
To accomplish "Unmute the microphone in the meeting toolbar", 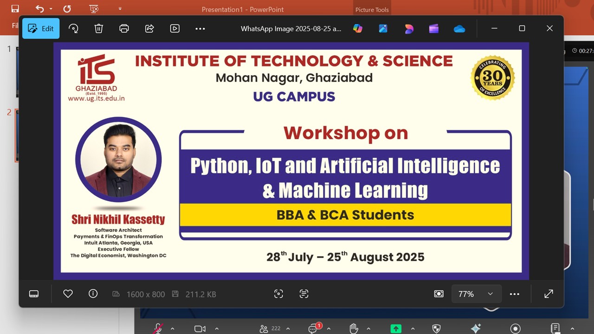I will pos(158,328).
